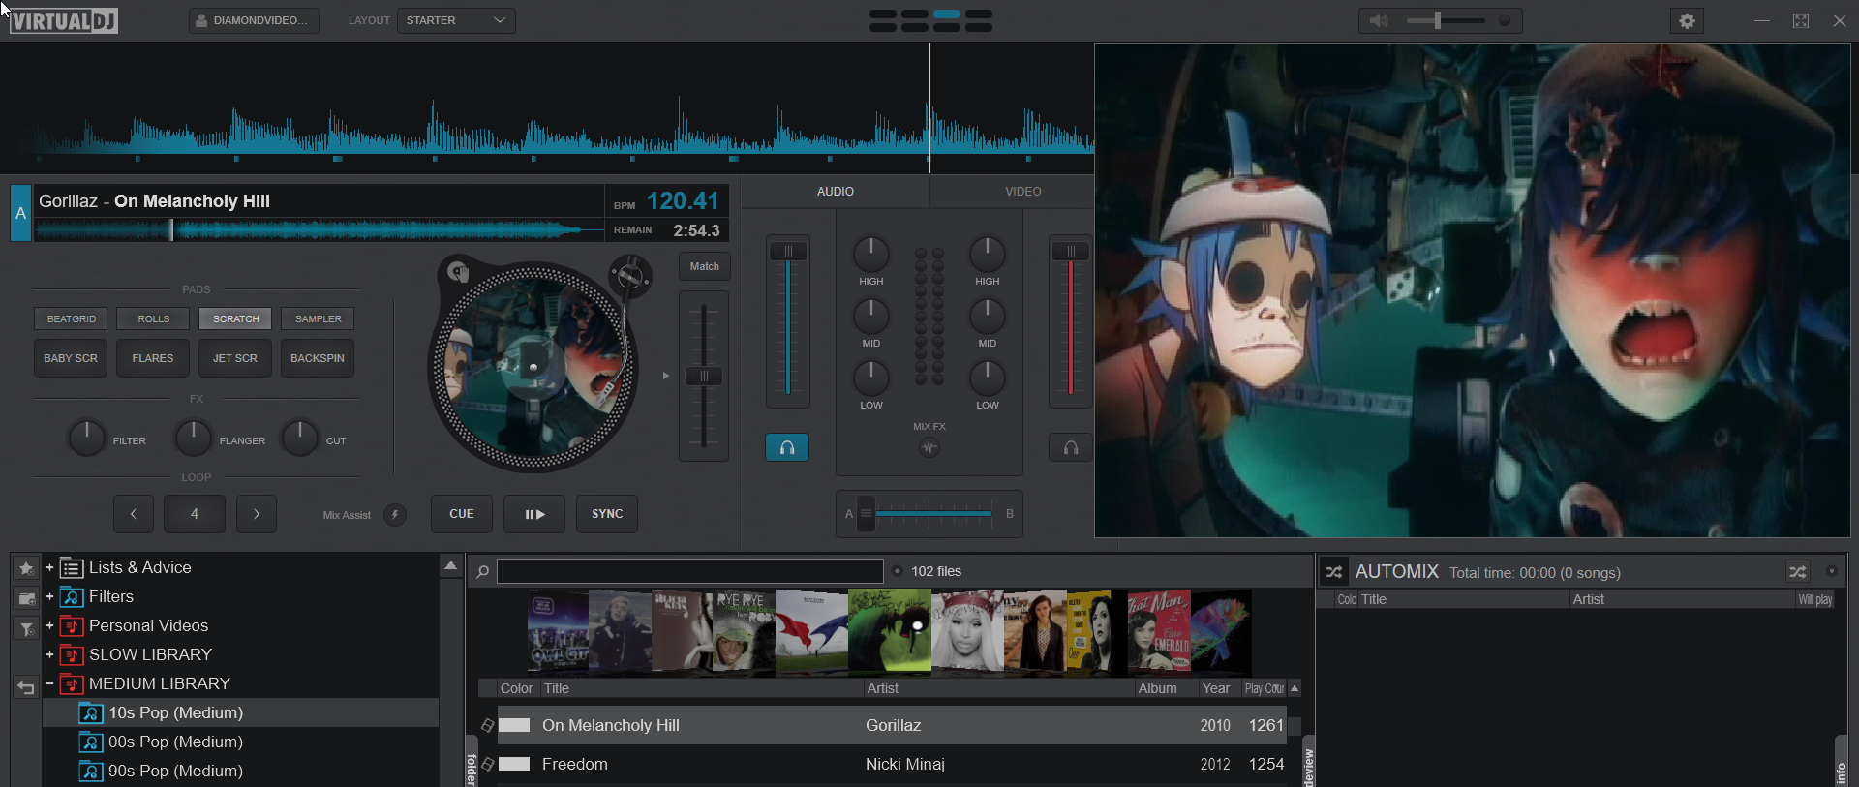1859x787 pixels.
Task: Click the automix panel options dot
Action: (1831, 571)
